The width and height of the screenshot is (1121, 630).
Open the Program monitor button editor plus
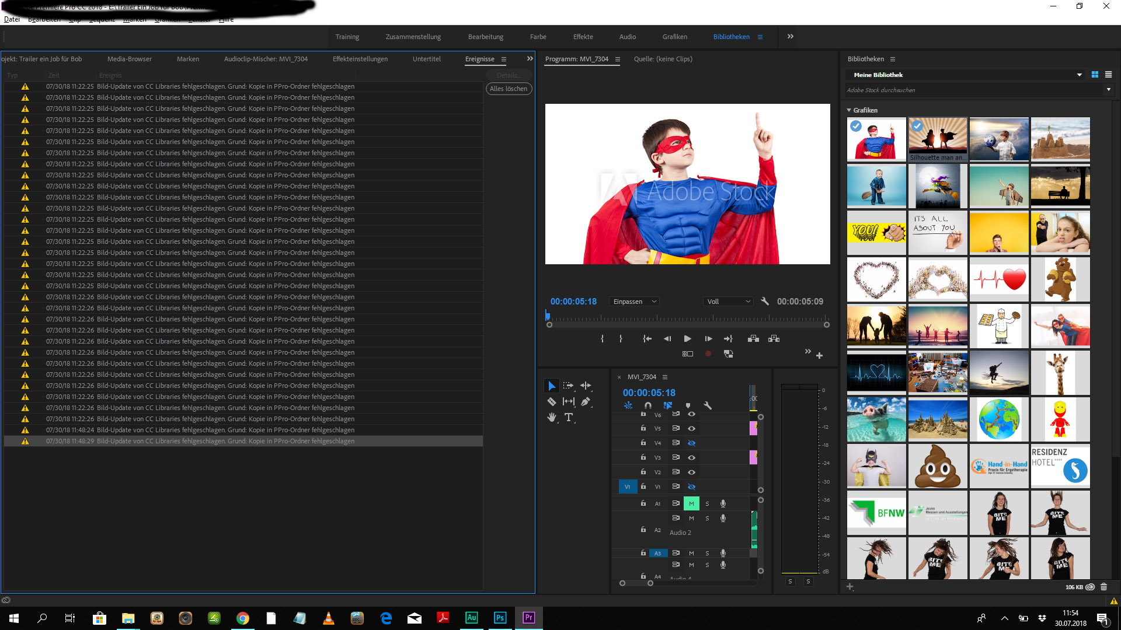click(819, 355)
